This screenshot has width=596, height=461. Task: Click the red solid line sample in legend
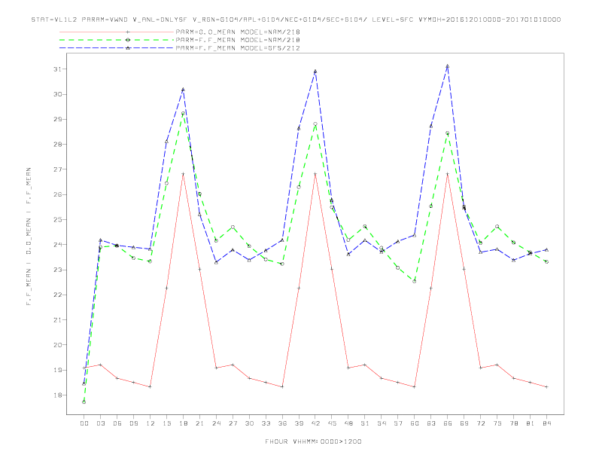click(117, 32)
